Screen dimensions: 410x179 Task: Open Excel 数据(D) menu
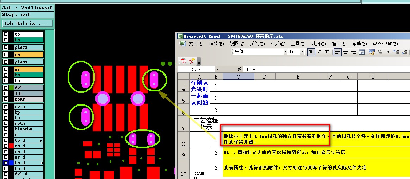tap(319, 44)
